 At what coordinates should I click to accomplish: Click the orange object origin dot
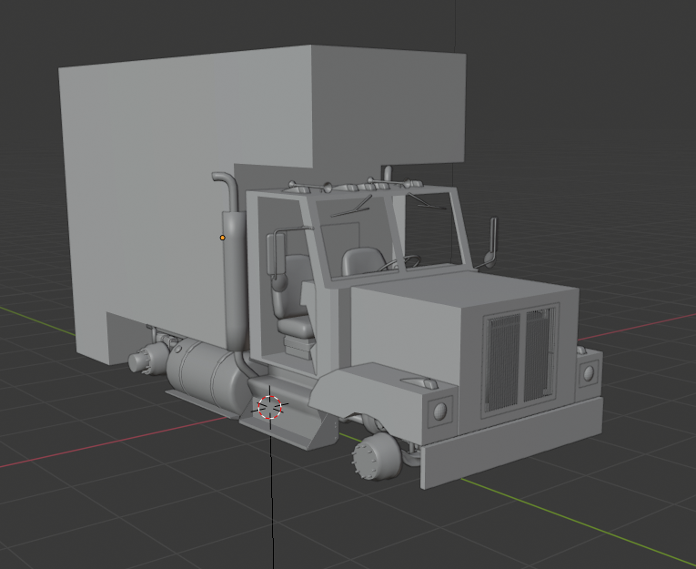click(x=222, y=238)
